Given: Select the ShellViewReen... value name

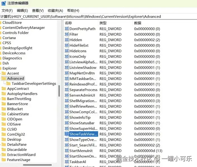Looking at the screenshot, I should (83, 106).
